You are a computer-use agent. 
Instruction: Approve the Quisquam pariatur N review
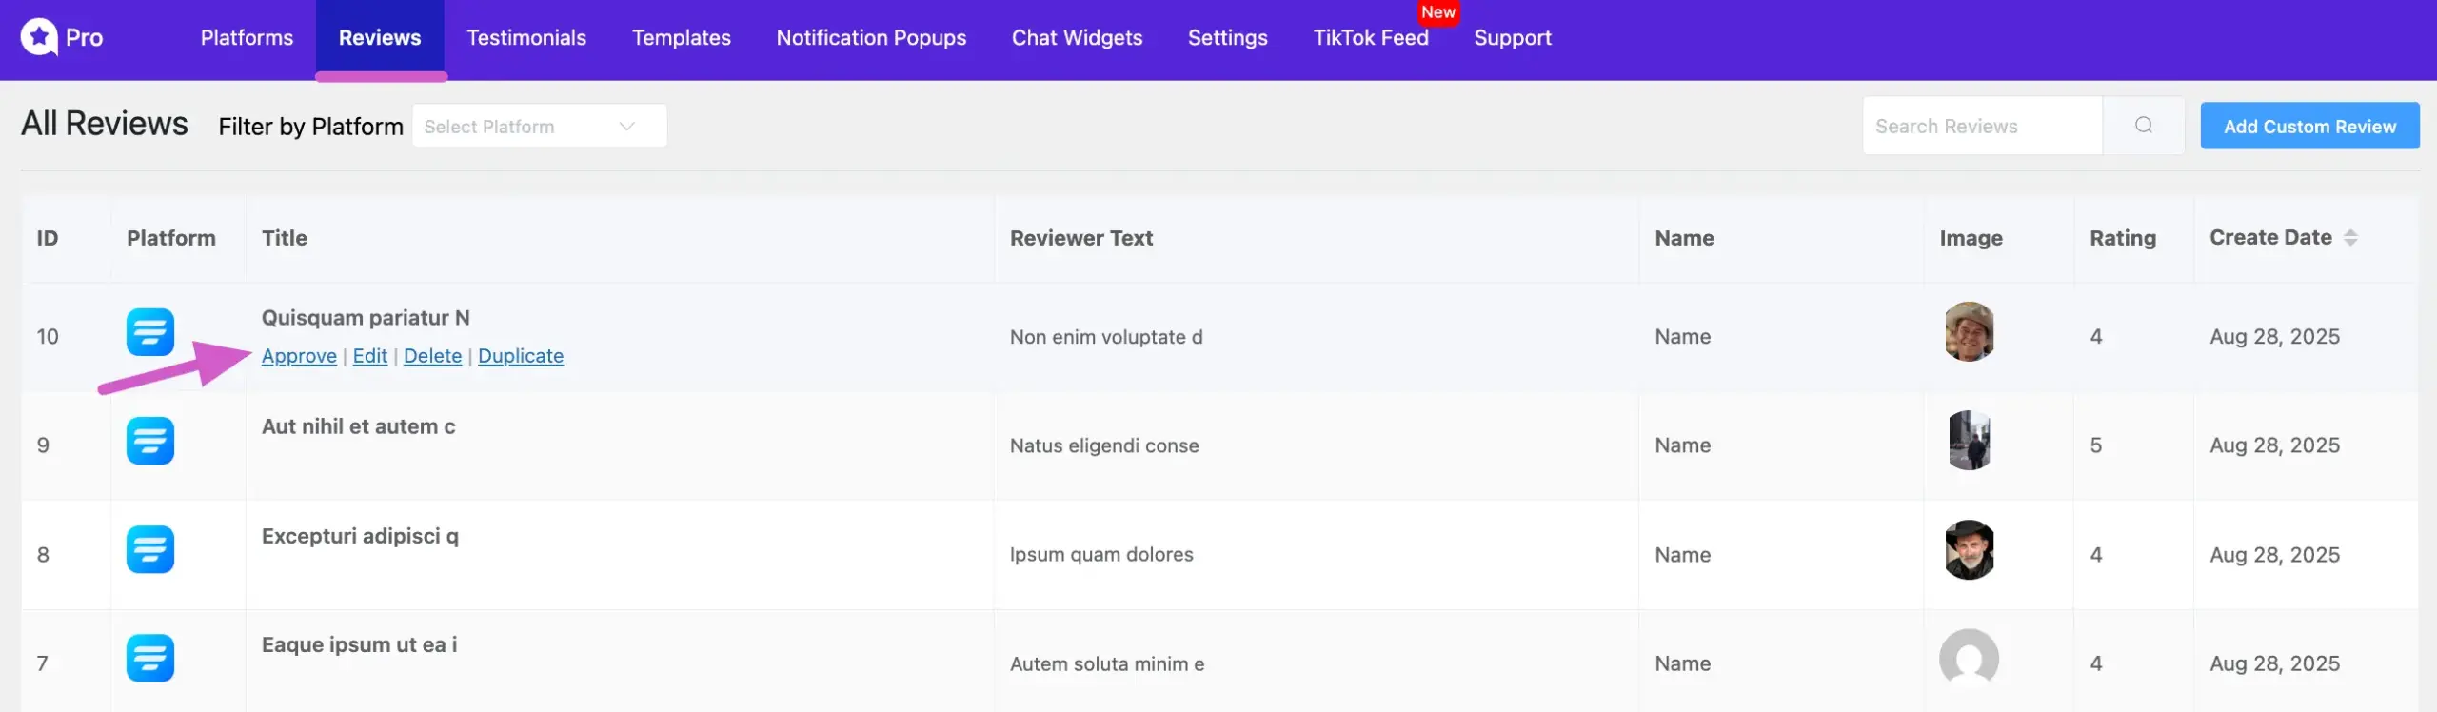pos(299,356)
